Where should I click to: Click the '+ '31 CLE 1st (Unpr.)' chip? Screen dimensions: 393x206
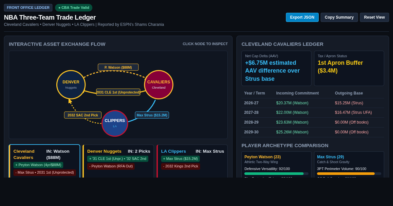point(118,159)
